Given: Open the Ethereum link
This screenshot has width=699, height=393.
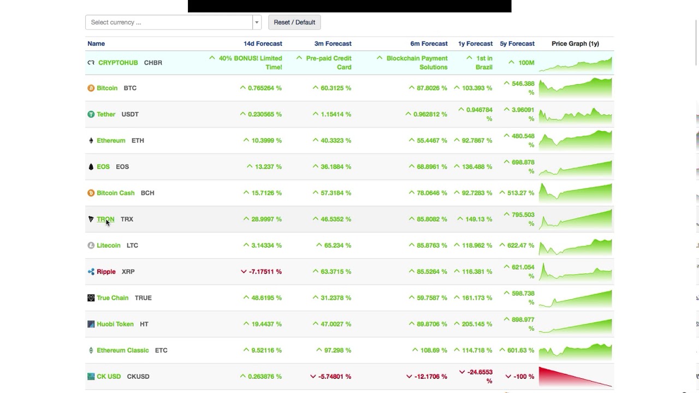Looking at the screenshot, I should click(x=111, y=140).
